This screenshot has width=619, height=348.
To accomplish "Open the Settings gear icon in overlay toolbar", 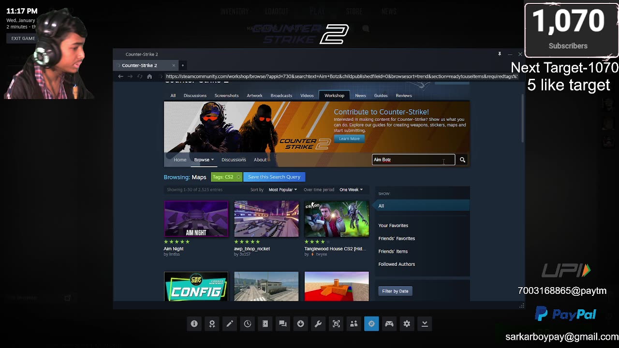I will point(407,324).
